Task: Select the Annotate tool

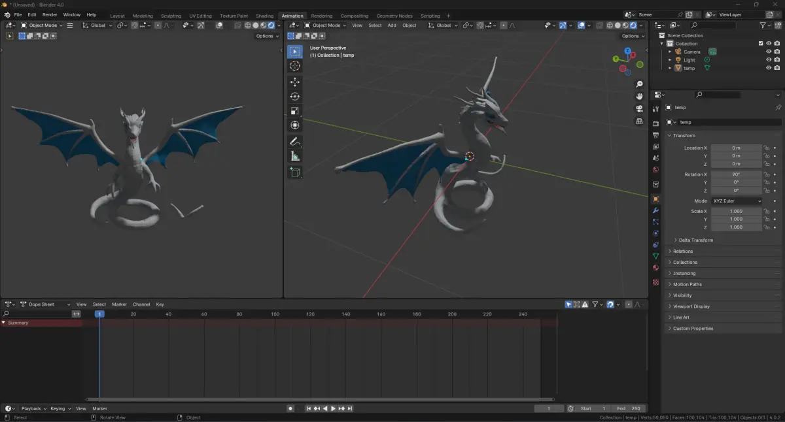Action: click(295, 142)
